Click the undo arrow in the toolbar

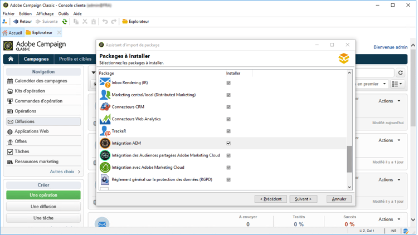pos(105,22)
